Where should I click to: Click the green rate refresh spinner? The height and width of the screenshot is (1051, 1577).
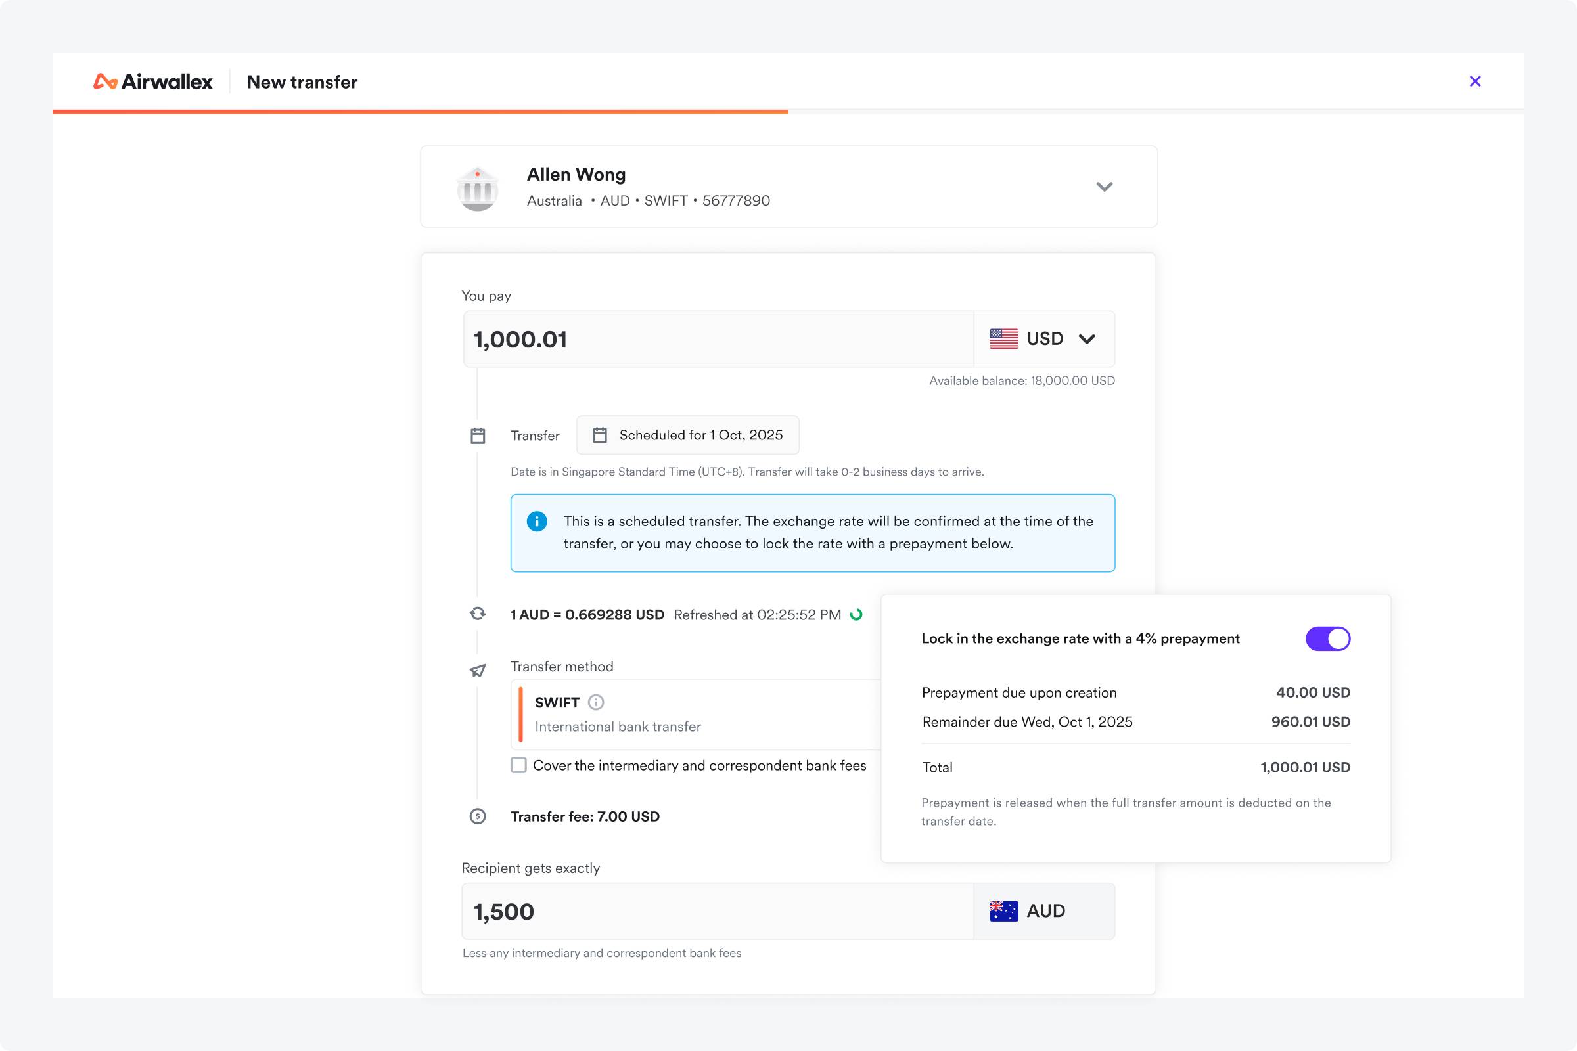(x=856, y=615)
